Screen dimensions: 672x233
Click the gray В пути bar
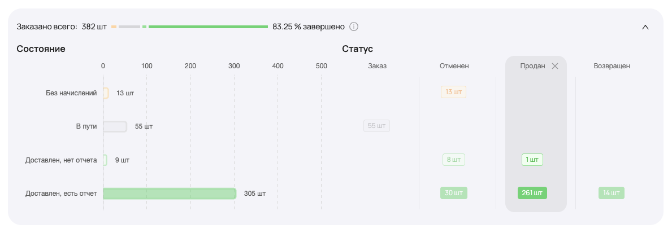pyautogui.click(x=115, y=126)
